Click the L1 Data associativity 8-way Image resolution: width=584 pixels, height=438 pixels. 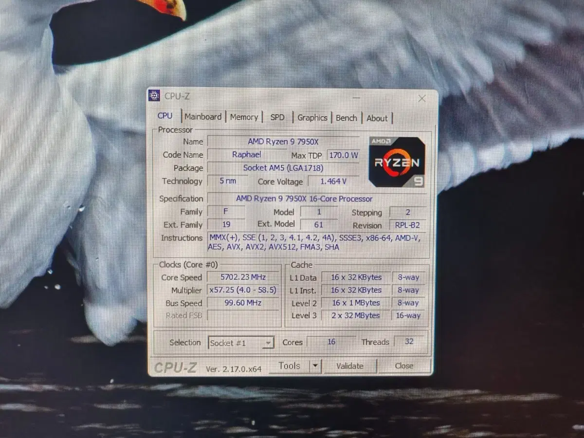point(408,277)
